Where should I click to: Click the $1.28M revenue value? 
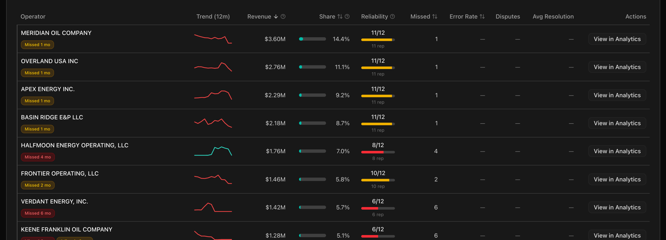[276, 235]
